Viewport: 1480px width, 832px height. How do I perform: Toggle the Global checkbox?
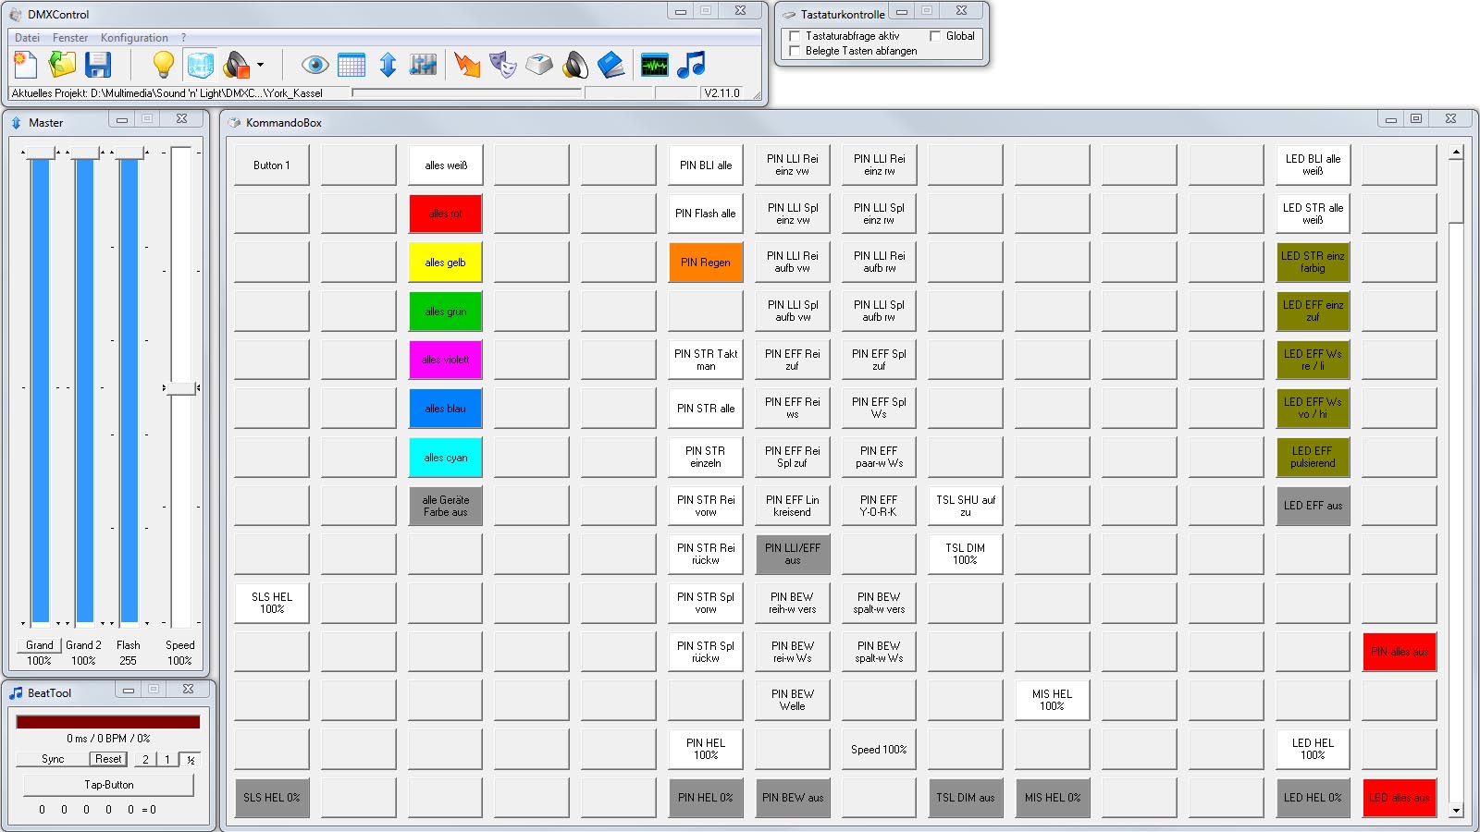[935, 36]
